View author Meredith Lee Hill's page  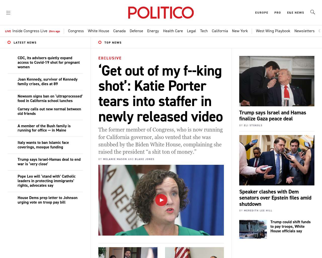coord(258,211)
